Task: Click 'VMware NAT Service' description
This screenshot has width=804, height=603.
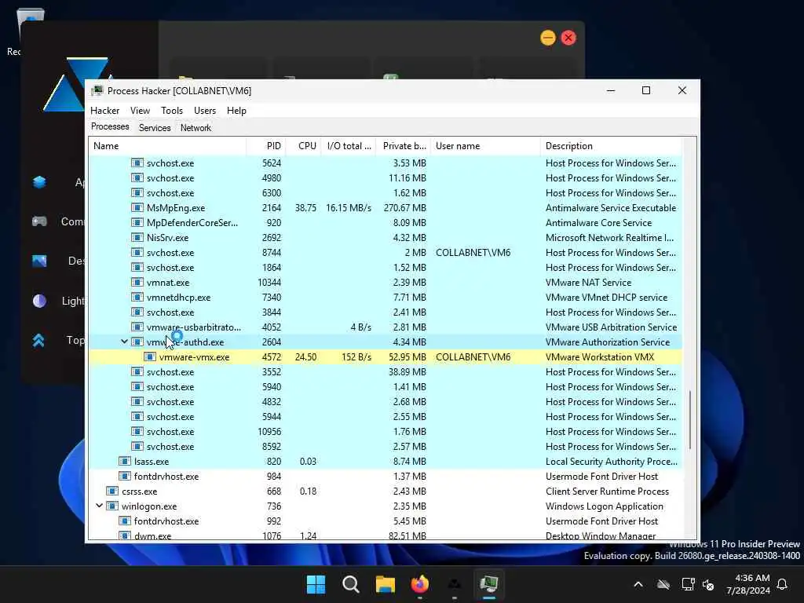Action: [588, 282]
